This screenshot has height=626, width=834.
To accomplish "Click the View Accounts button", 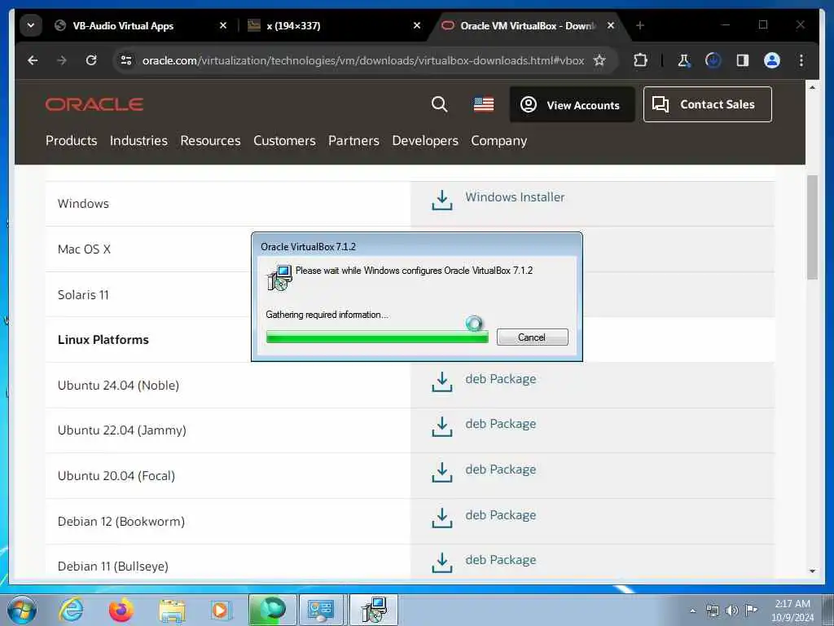I will click(x=573, y=104).
